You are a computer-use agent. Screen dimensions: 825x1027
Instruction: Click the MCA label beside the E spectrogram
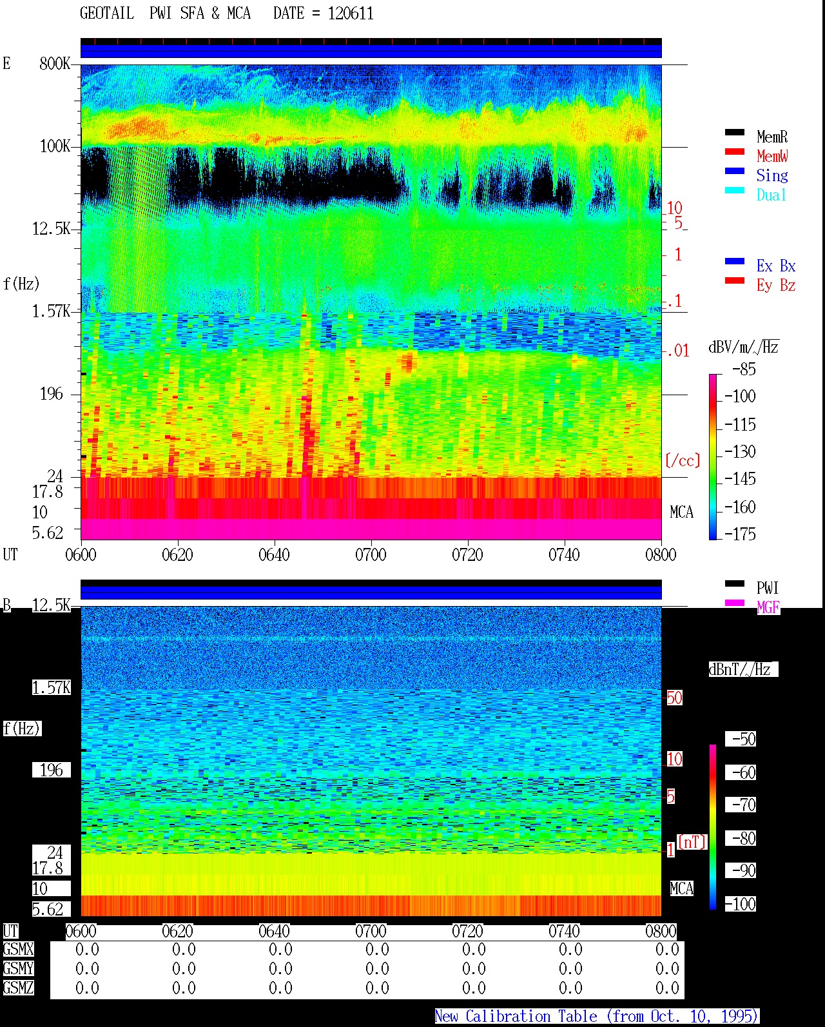click(x=681, y=513)
